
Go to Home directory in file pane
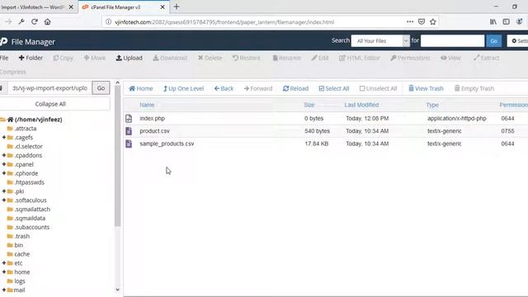tap(141, 88)
